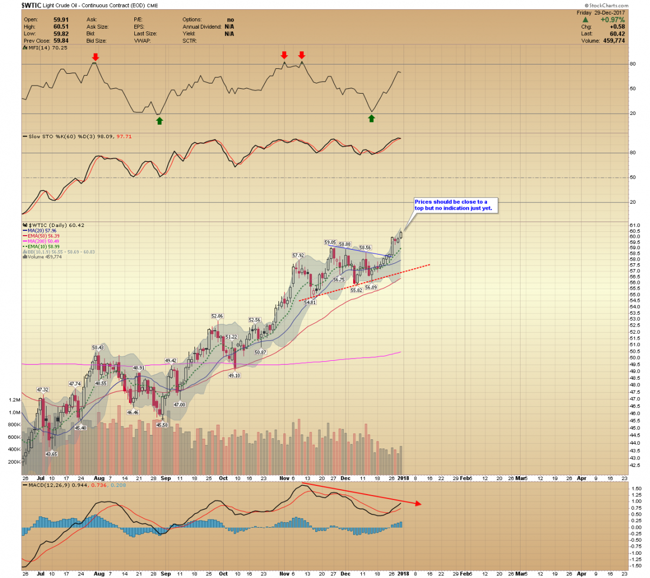Click the rightmost red arrow above MFI line
650x578 pixels.
(302, 55)
